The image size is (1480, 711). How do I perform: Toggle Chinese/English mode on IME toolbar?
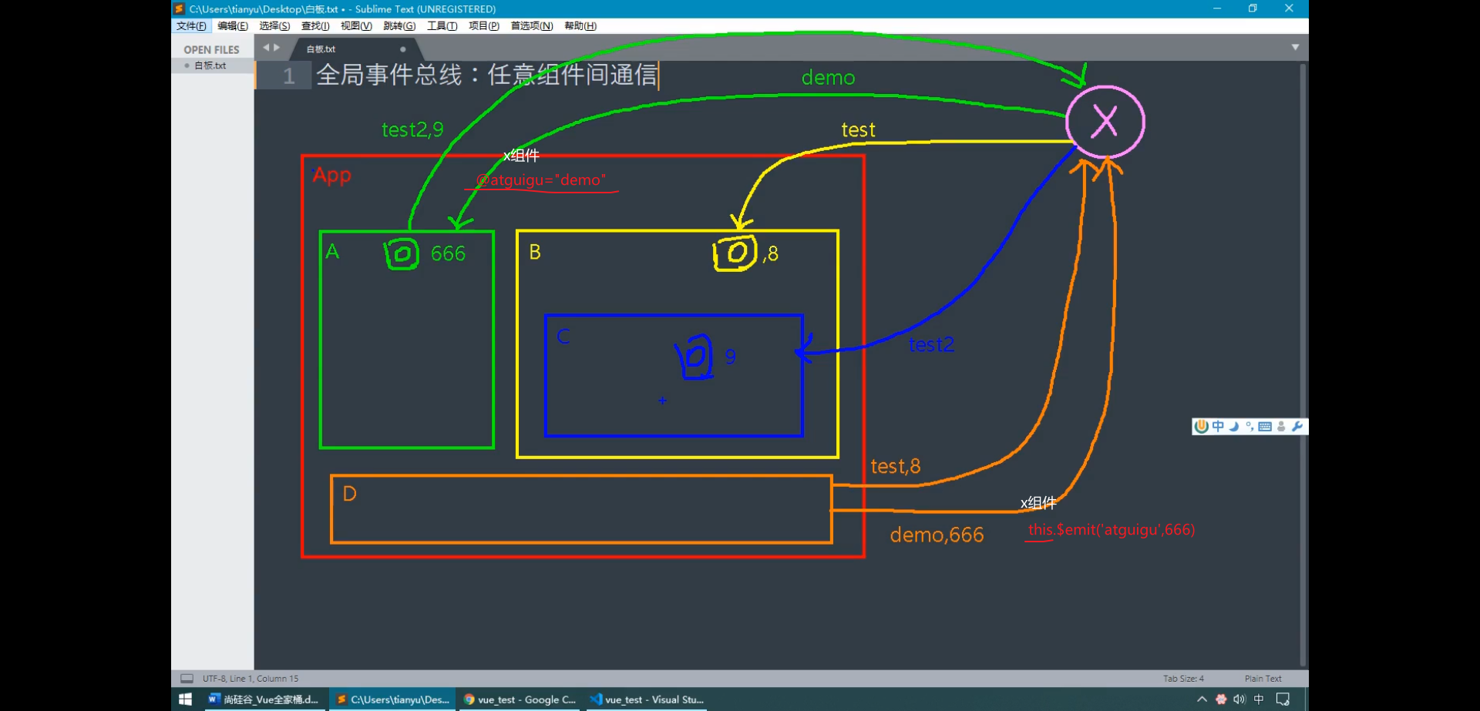pos(1218,426)
